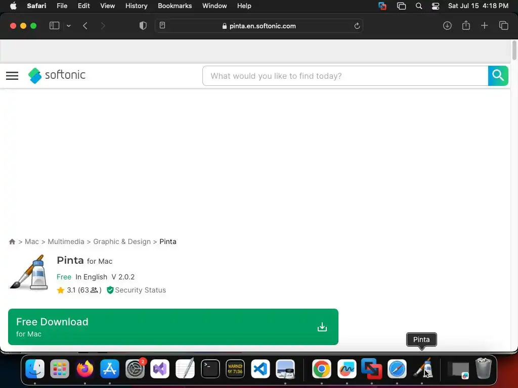Viewport: 518px width, 388px height.
Task: Open Freeform from the Dock
Action: [x=347, y=368]
